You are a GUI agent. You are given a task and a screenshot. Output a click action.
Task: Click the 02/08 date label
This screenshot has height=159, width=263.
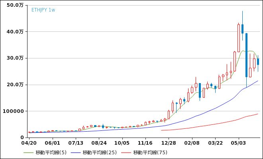(192, 143)
